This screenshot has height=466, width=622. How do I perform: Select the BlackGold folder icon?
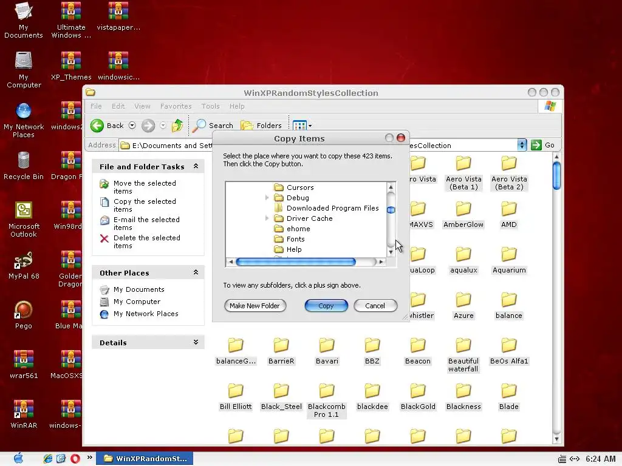pyautogui.click(x=418, y=391)
